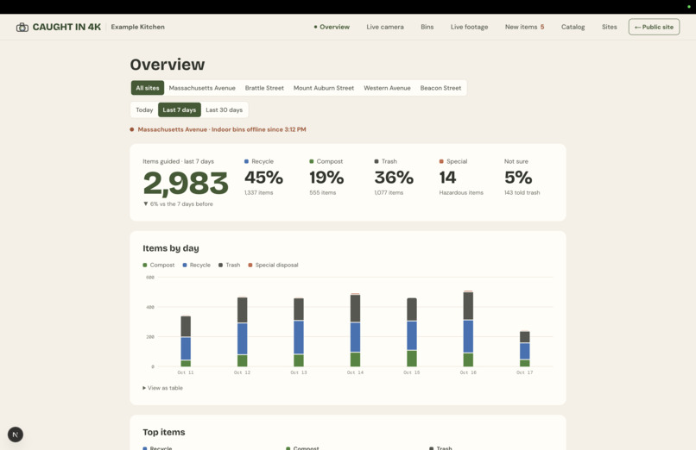Click the camera logo icon beside Caught in 4K

coord(22,27)
